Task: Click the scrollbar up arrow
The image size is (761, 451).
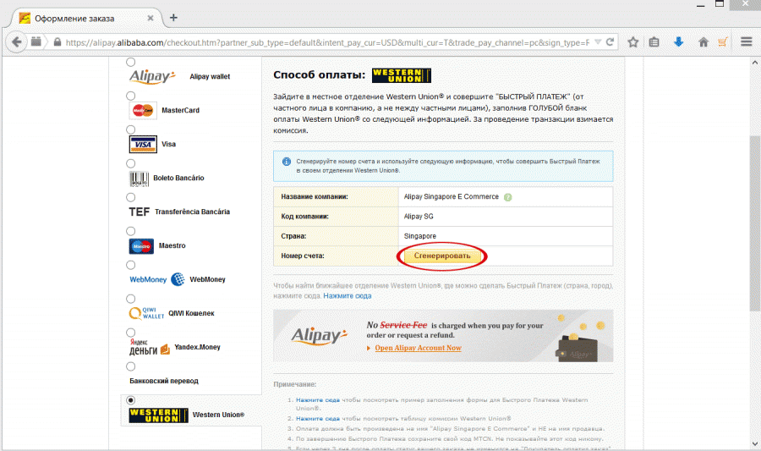Action: pyautogui.click(x=754, y=63)
